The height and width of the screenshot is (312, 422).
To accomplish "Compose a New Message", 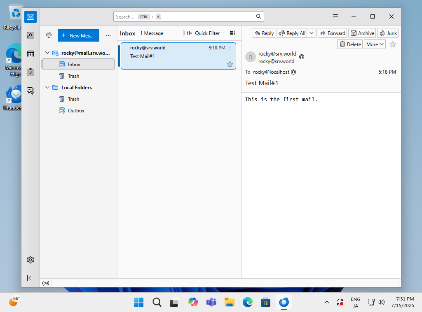I will [x=78, y=35].
